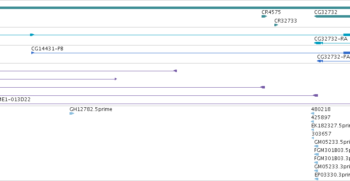This screenshot has height=181, width=350.
Task: Select the GH12782.5prime EST arrow glyph
Action: coord(72,113)
